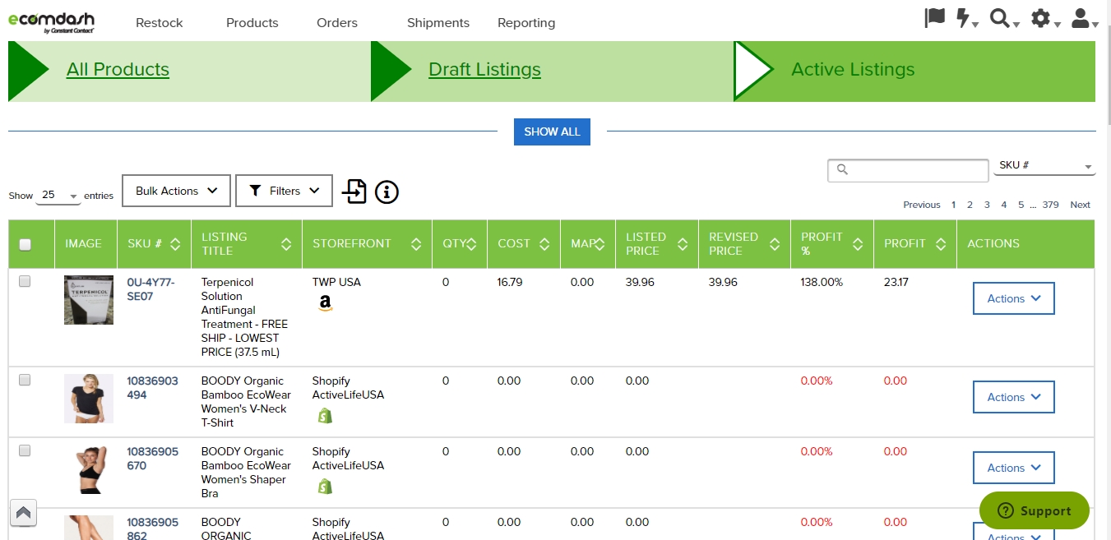This screenshot has width=1111, height=540.
Task: Click the scroll-to-top chevron icon
Action: coord(23,513)
